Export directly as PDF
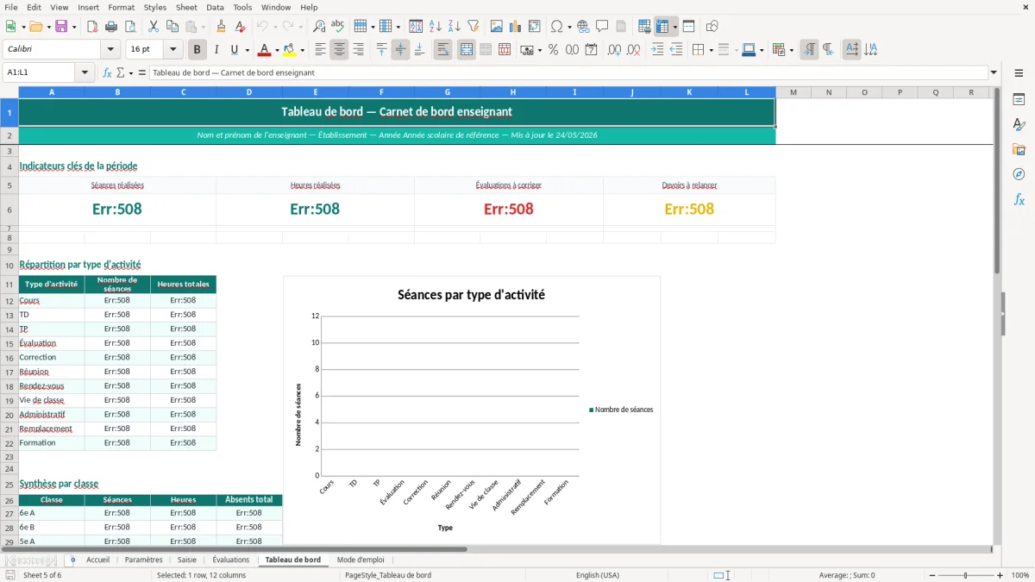 click(92, 27)
